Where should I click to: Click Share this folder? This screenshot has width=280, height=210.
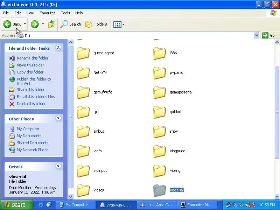[x=30, y=90]
